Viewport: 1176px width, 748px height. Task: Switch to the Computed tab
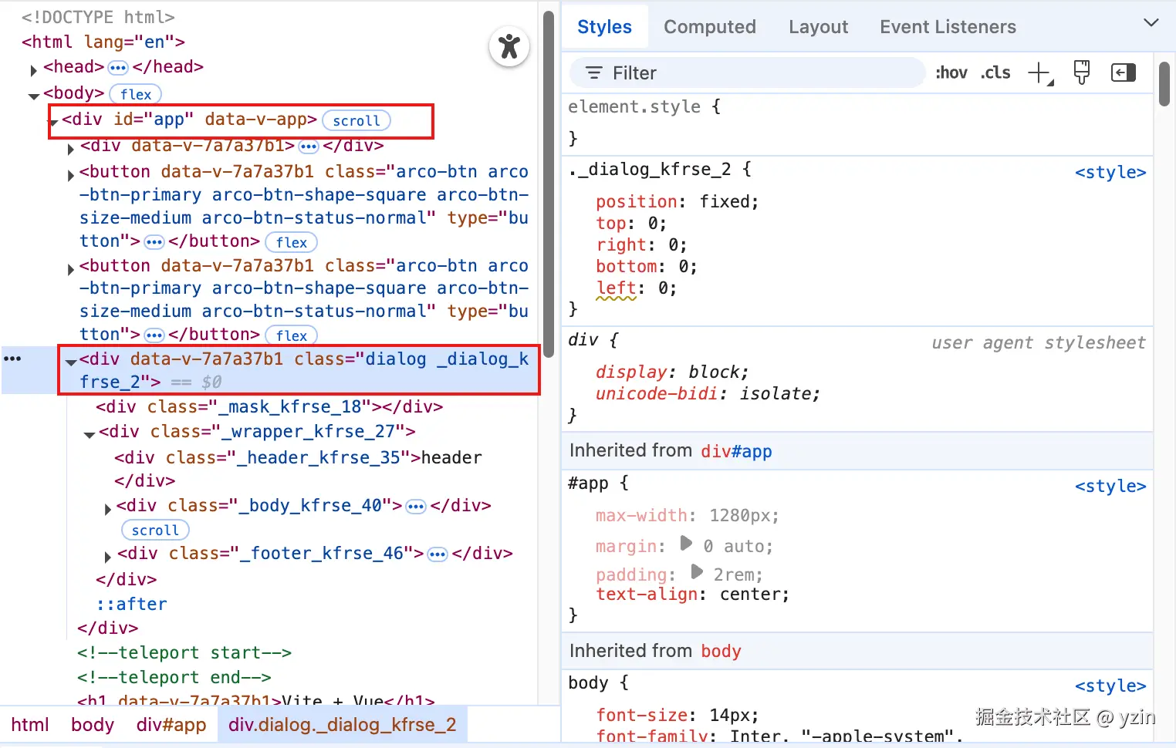710,27
